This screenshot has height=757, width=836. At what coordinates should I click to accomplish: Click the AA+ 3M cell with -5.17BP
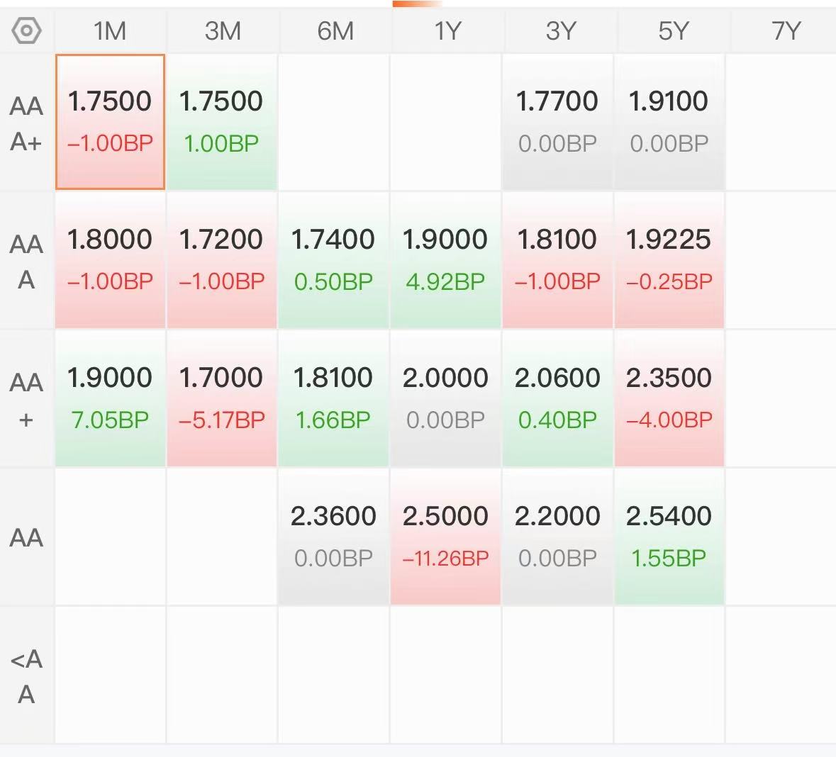[x=221, y=398]
